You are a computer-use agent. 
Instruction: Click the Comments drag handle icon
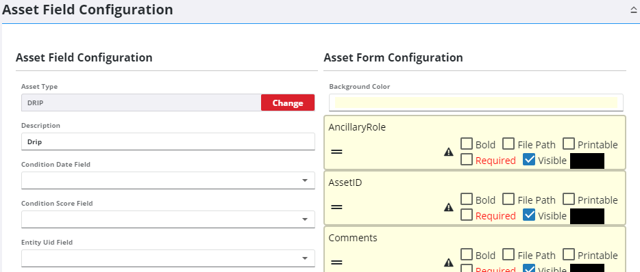[336, 262]
